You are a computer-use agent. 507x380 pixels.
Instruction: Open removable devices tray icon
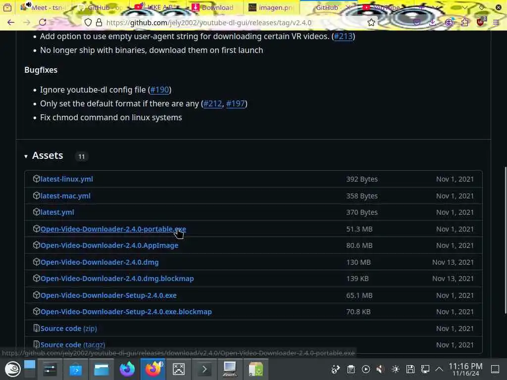[x=410, y=369]
